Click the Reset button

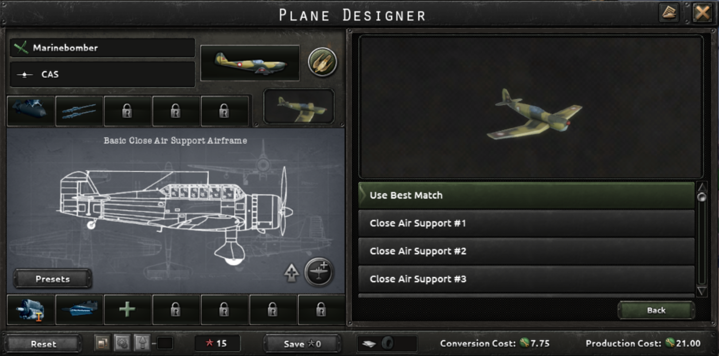43,344
